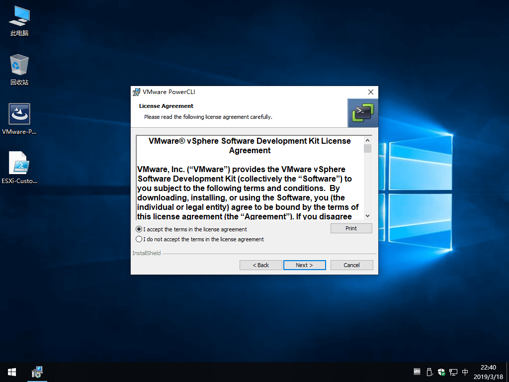Click the installer taskbar button
This screenshot has width=509, height=382.
(37, 372)
